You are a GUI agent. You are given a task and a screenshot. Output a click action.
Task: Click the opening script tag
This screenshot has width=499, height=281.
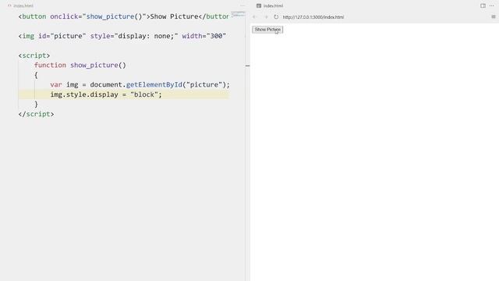[34, 55]
